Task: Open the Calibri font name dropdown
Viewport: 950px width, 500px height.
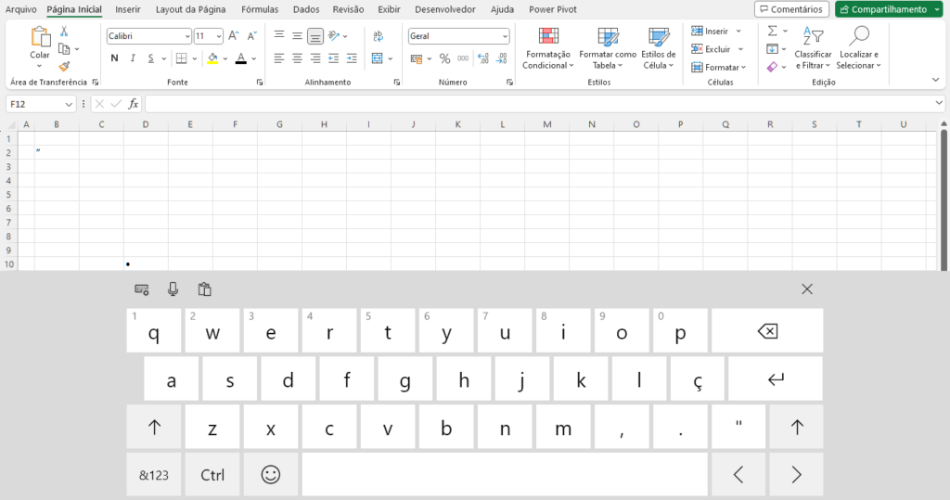Action: coord(187,36)
